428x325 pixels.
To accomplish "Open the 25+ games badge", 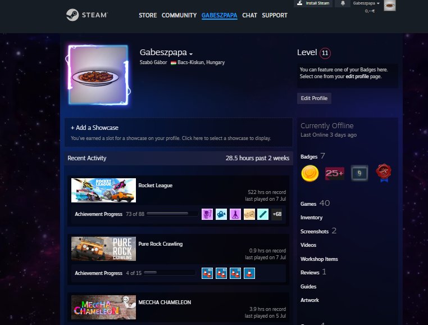I will [x=335, y=173].
